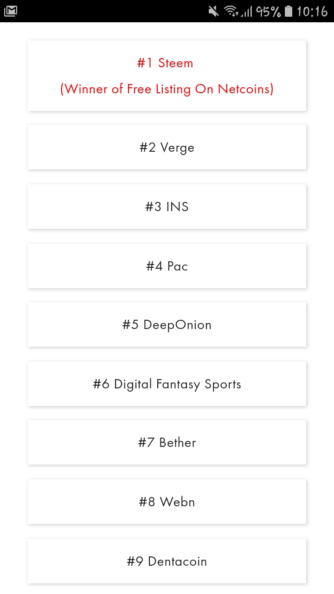Choose the #8 Webn card
This screenshot has width=334, height=594.
click(x=167, y=502)
